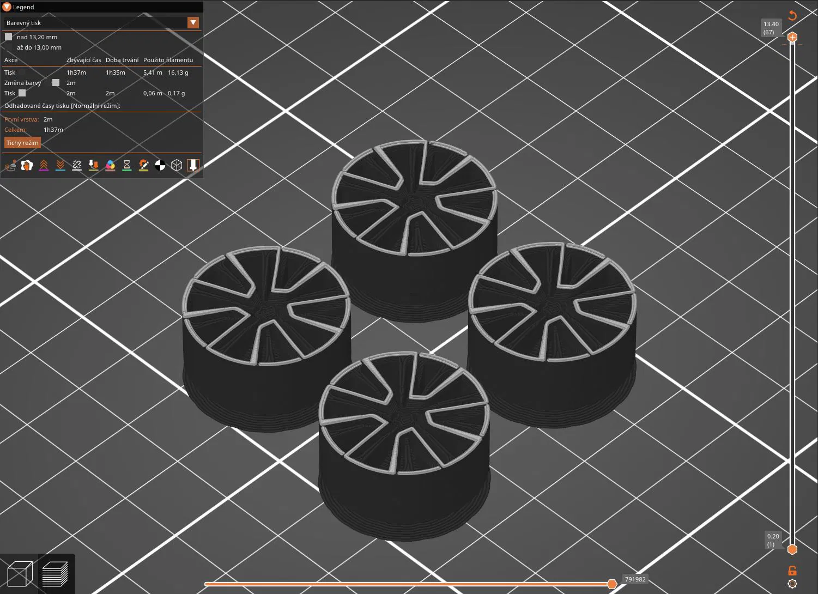Screen dimensions: 818x594
Task: Open the Barevný tisk view type dropdown
Action: [x=102, y=23]
